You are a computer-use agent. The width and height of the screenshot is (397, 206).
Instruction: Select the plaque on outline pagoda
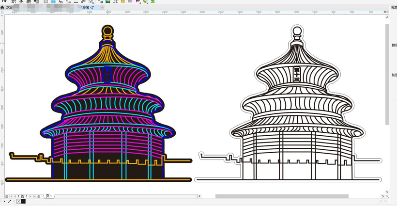297,75
